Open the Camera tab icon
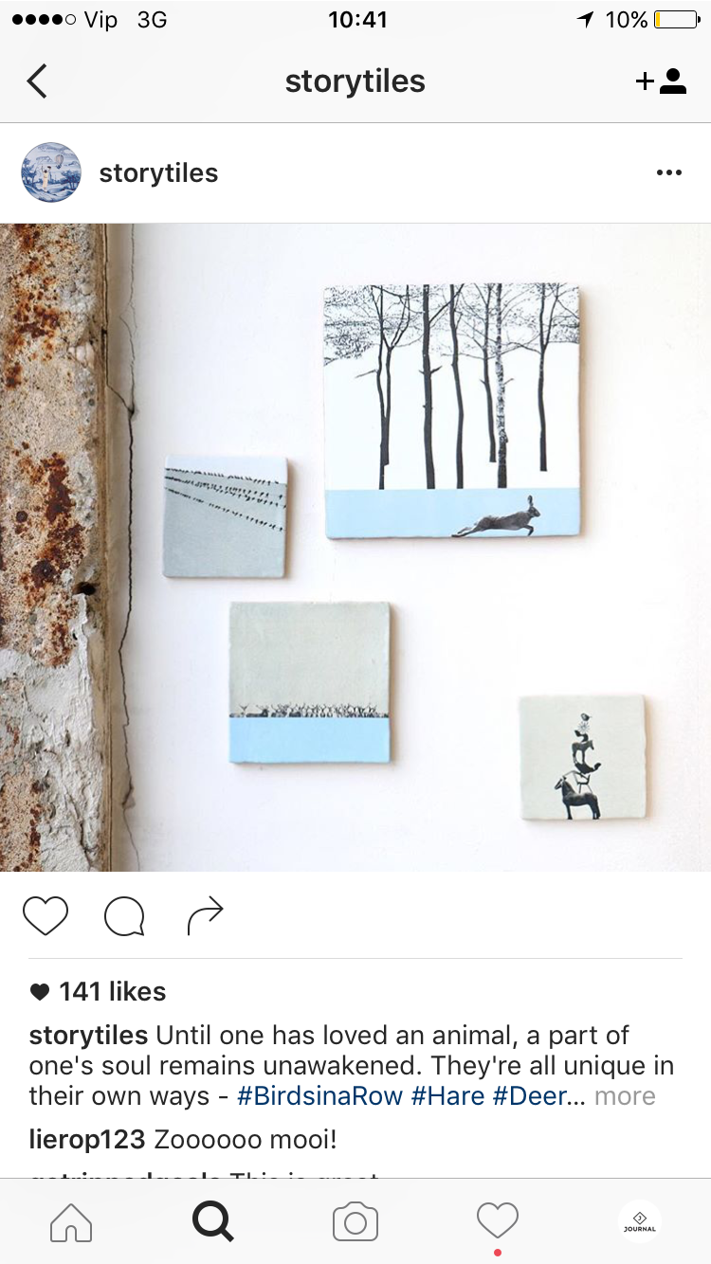711x1264 pixels. pos(355,1222)
